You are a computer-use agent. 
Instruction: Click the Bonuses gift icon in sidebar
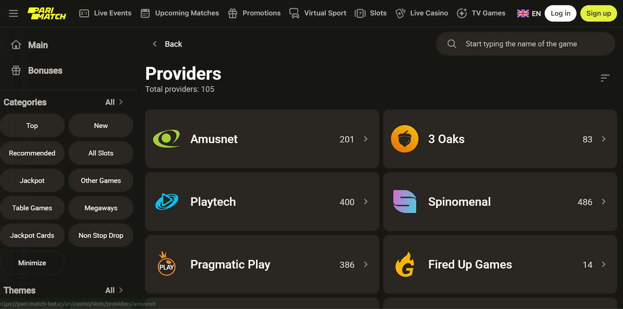pos(16,70)
